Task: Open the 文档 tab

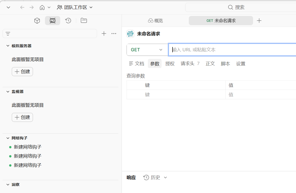Action: (x=136, y=63)
